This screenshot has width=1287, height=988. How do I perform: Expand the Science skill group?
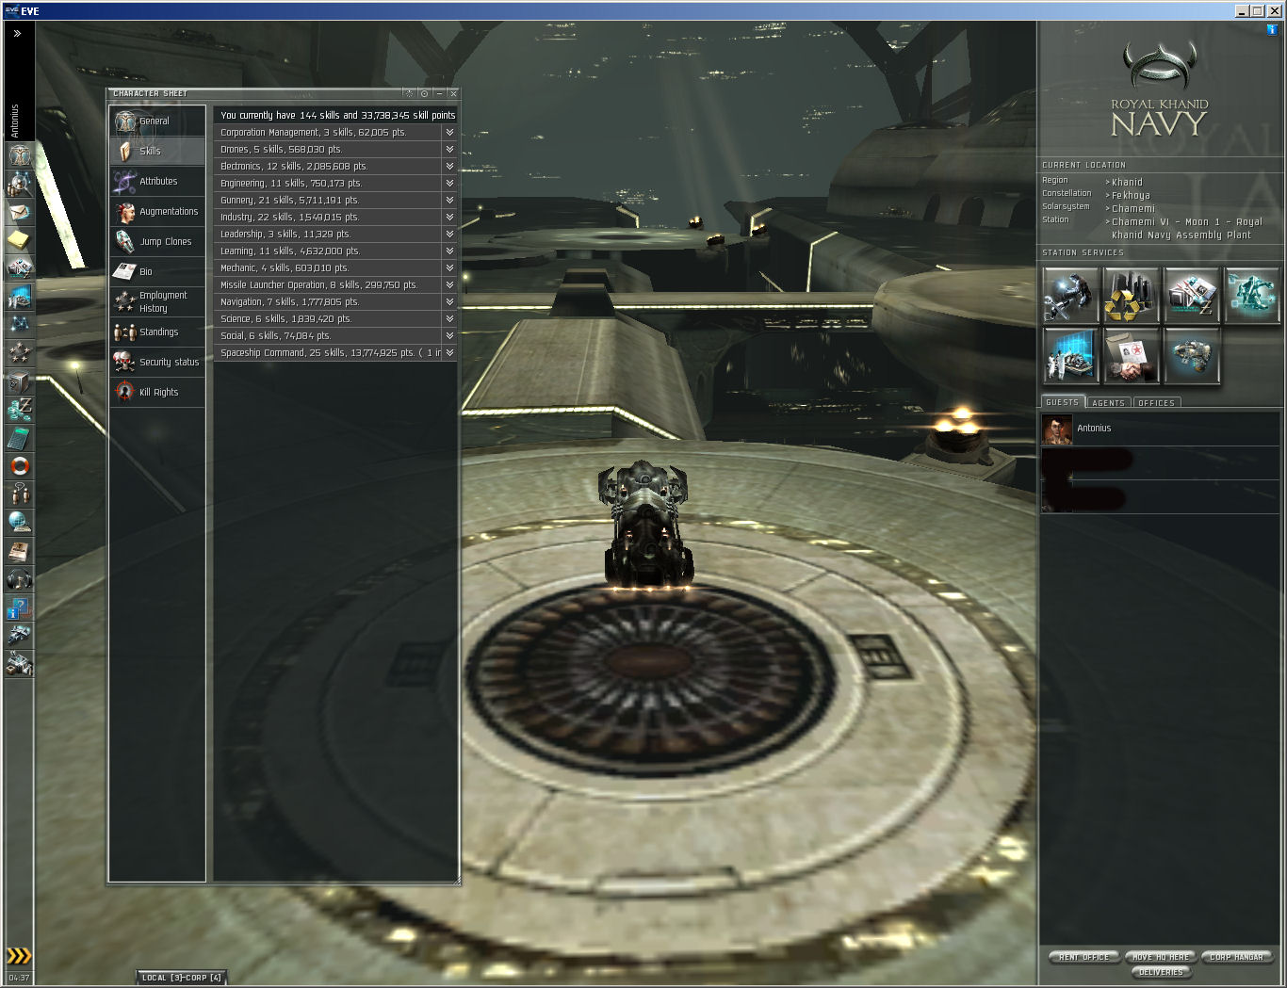tap(449, 319)
